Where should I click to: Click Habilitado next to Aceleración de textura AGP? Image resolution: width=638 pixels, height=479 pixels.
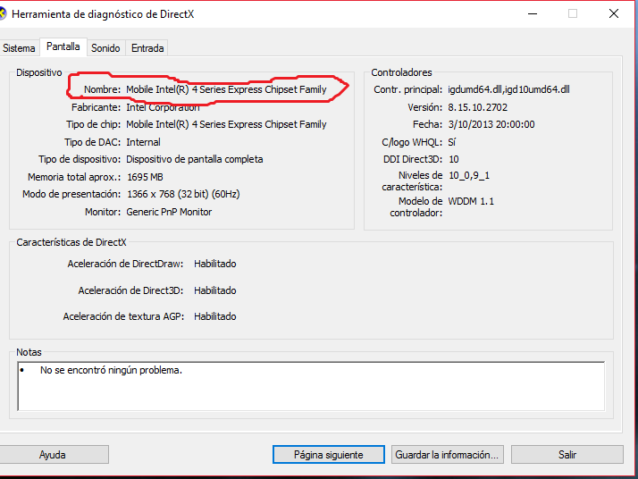click(x=214, y=316)
